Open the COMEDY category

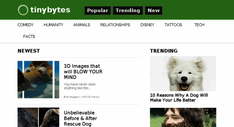click(26, 25)
